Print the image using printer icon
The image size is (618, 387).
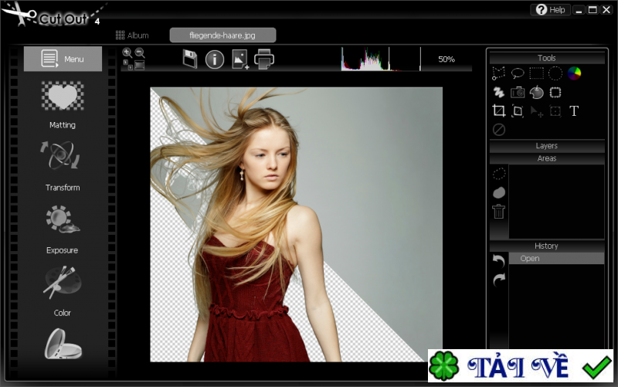264,59
